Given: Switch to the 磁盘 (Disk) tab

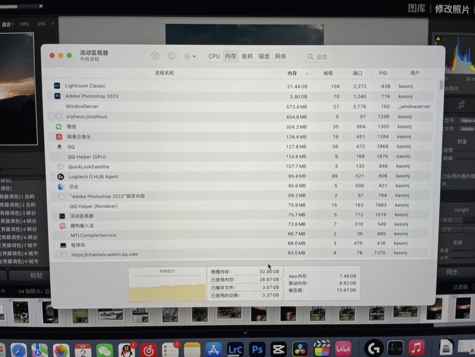Looking at the screenshot, I should [264, 56].
